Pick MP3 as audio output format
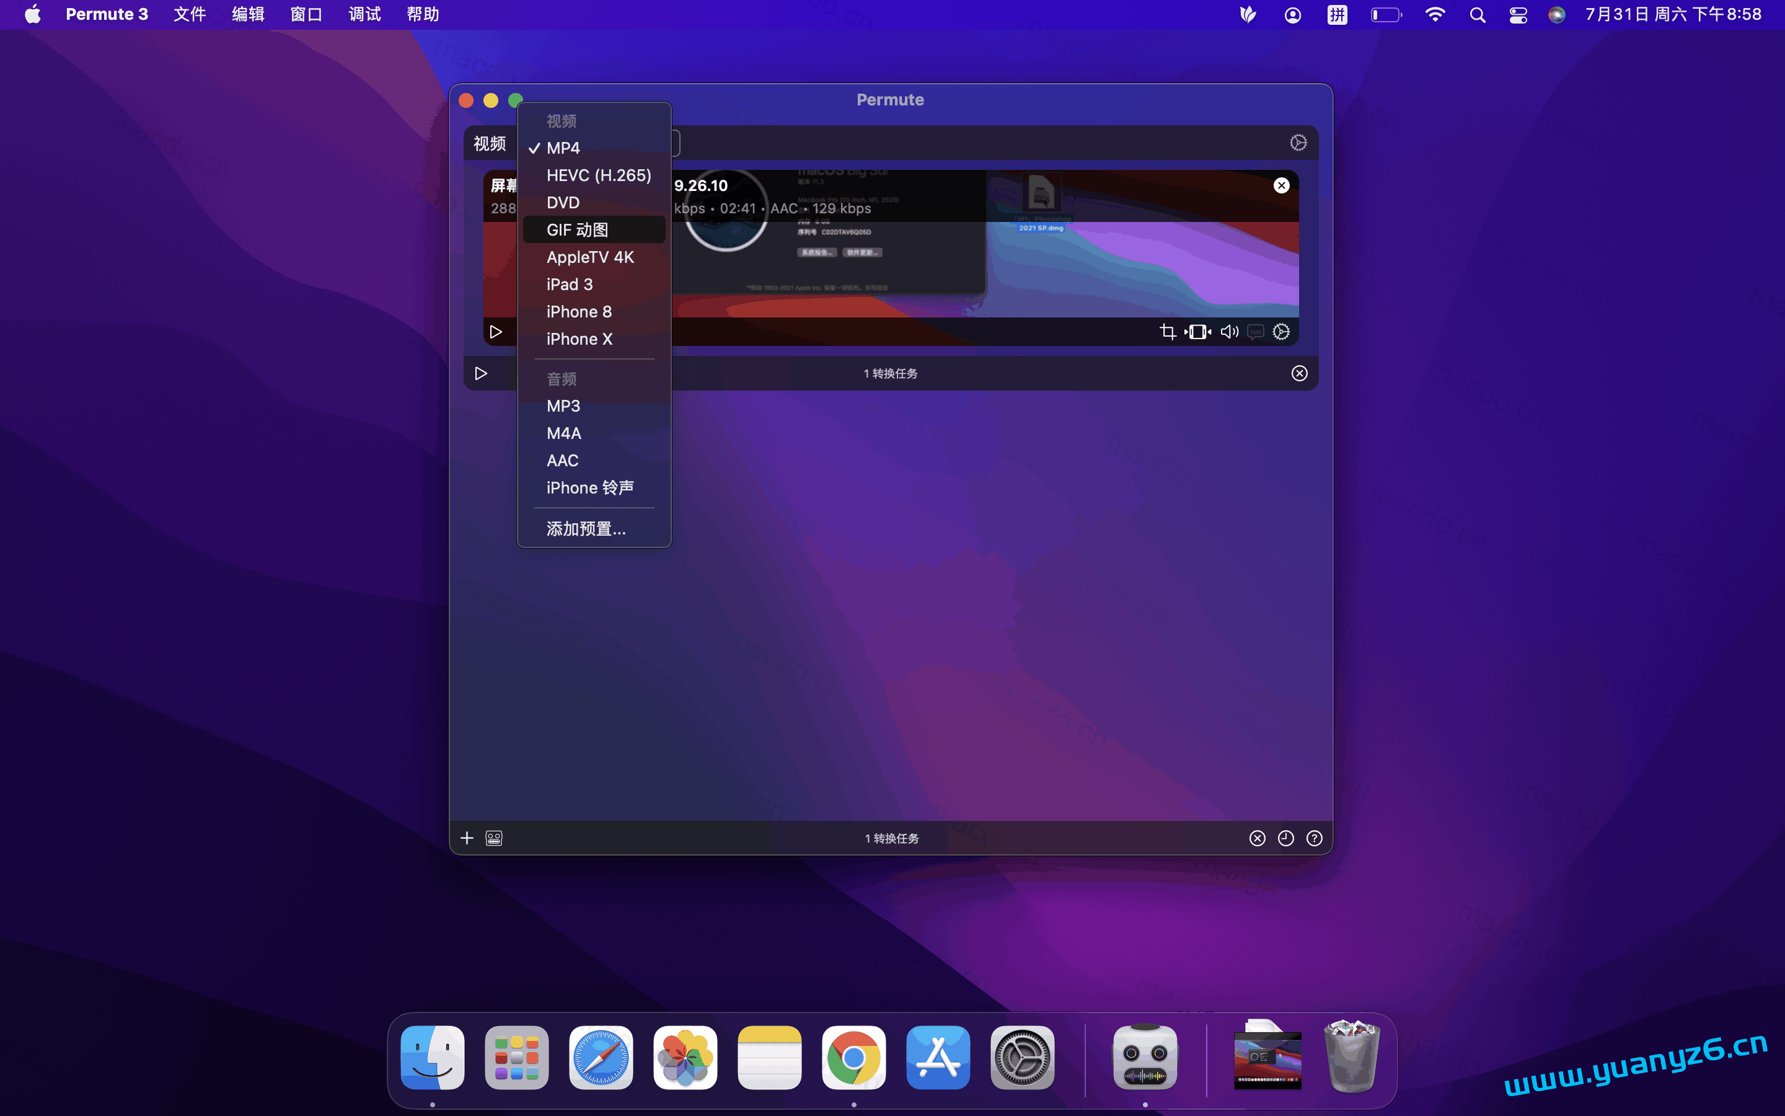 (563, 405)
